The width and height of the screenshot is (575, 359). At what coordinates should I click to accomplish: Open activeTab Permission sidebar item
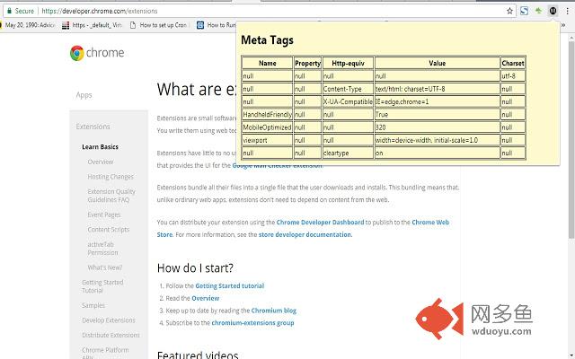pyautogui.click(x=102, y=249)
